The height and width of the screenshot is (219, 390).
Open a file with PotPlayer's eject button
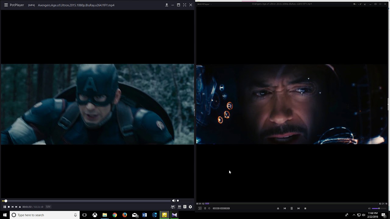[x=20, y=207]
